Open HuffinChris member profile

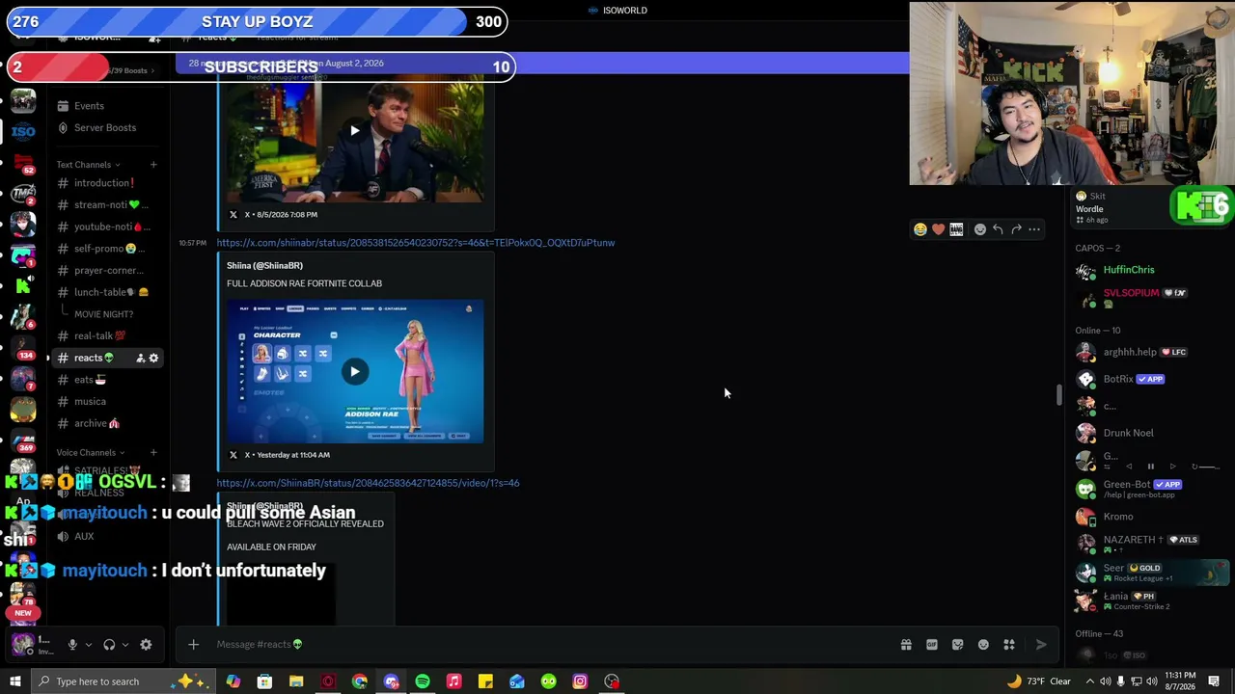coord(1129,270)
